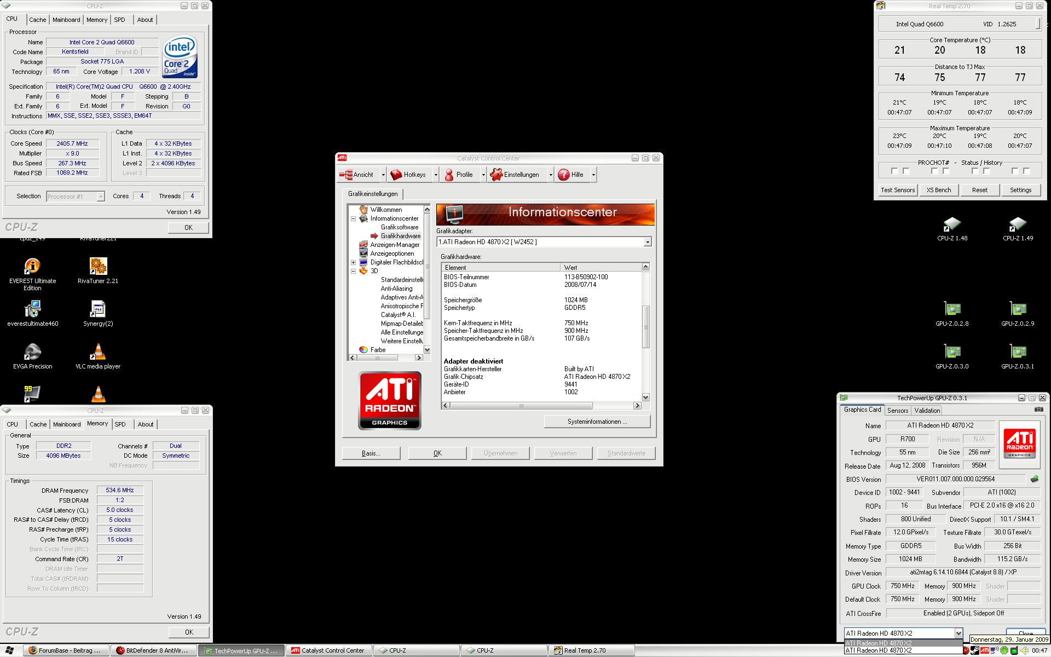Viewport: 1051px width, 657px height.
Task: Launch RivaTuner 2.21 desktop shortcut
Action: point(98,267)
